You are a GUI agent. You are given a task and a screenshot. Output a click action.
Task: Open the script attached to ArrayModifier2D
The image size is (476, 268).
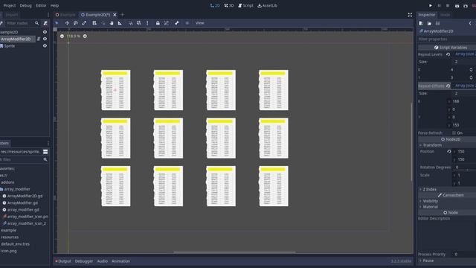(x=39, y=39)
